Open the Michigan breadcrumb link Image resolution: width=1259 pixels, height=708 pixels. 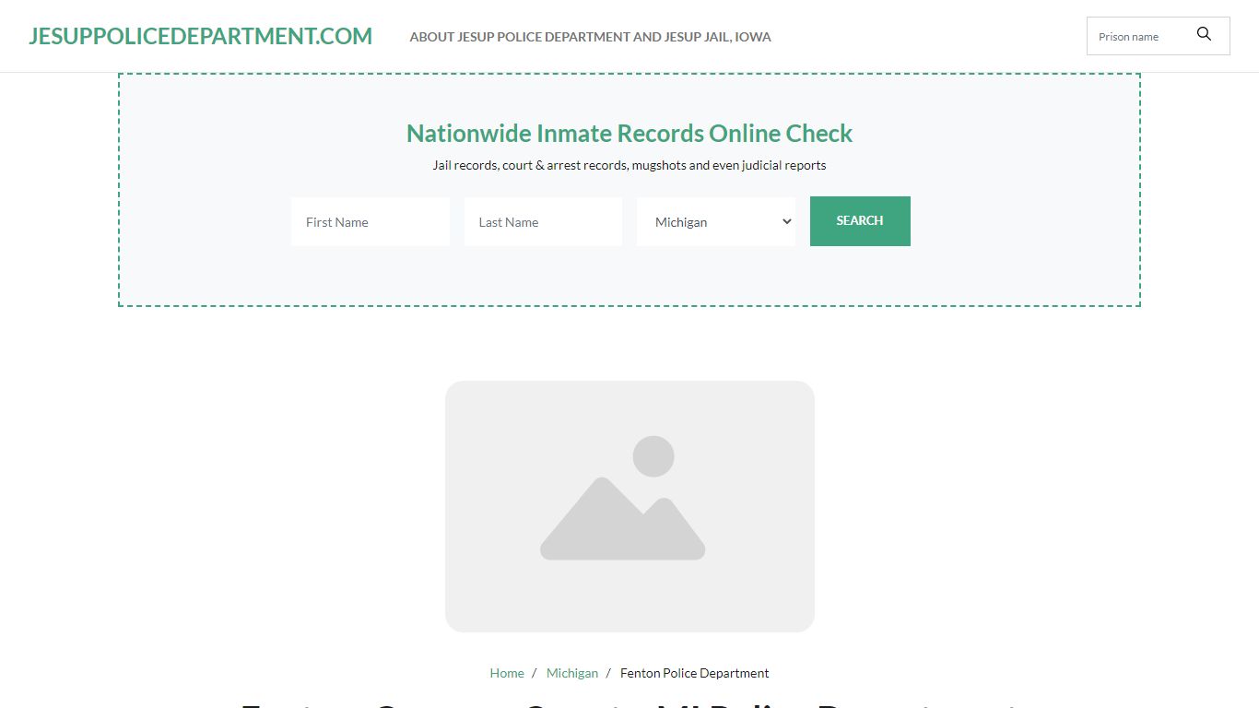click(572, 673)
